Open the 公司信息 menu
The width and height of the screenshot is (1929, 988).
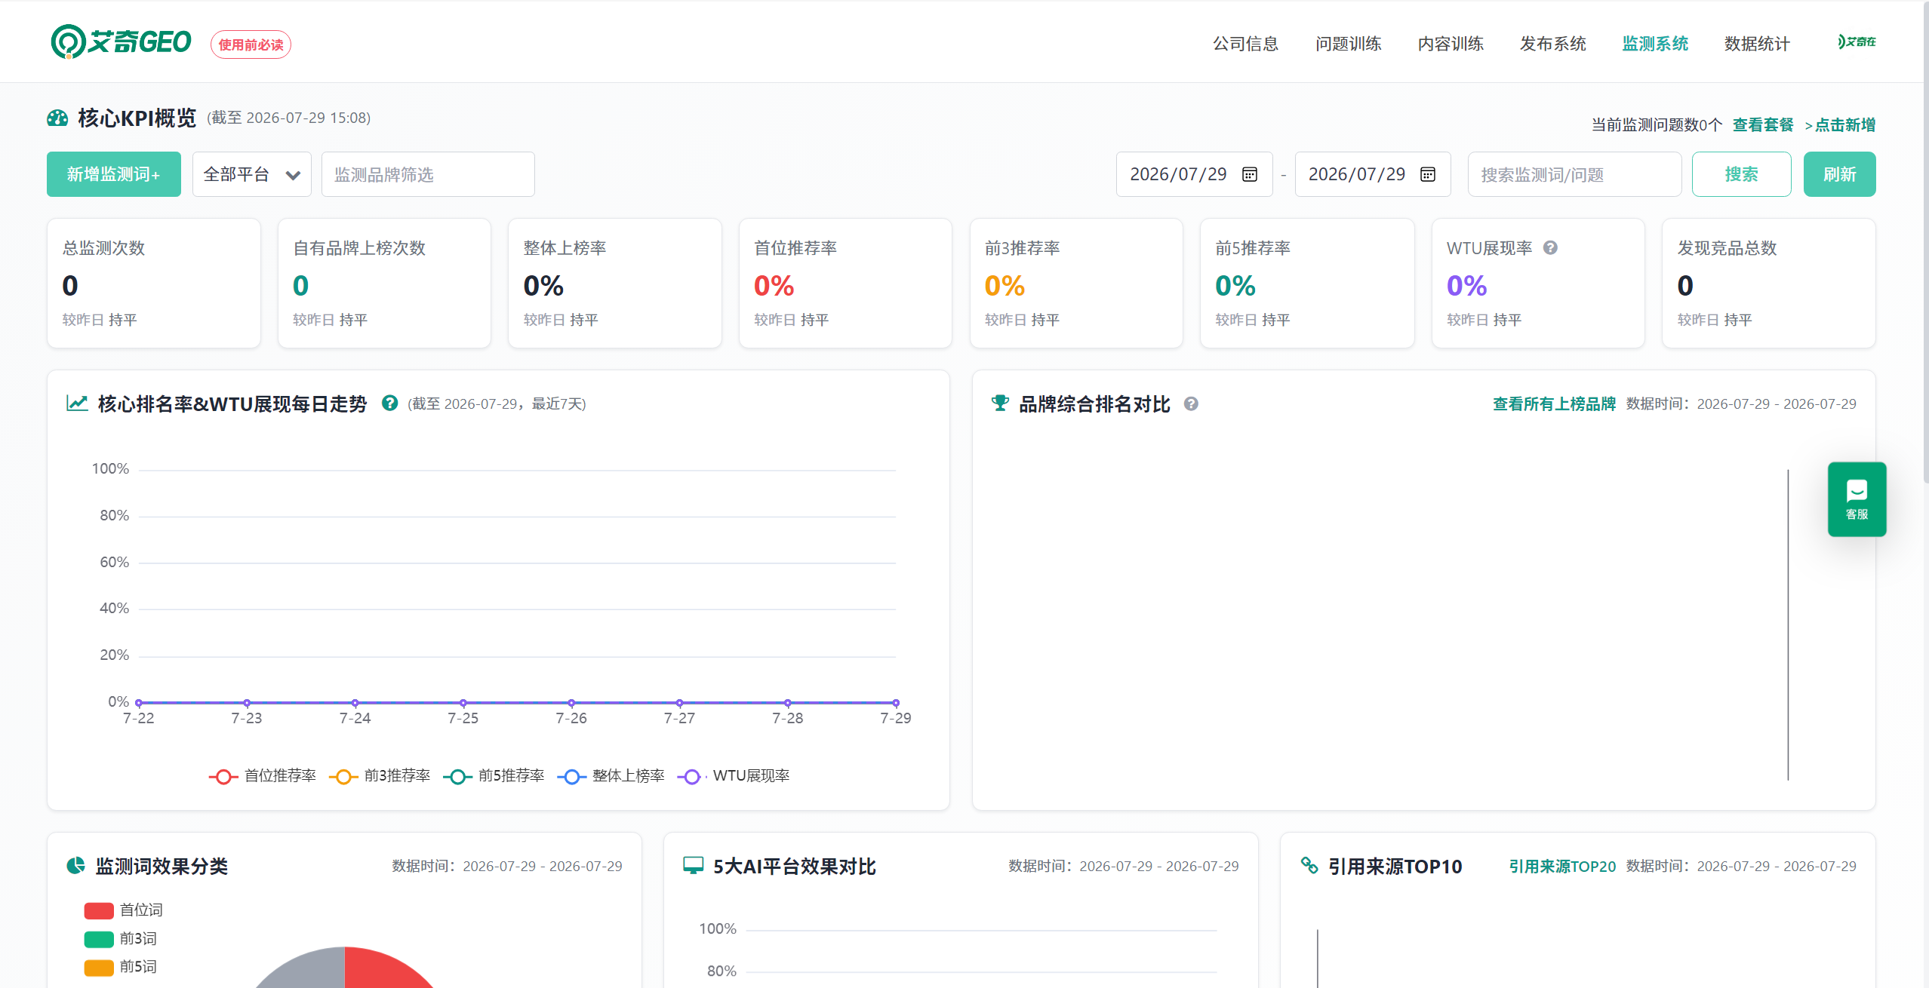pos(1245,44)
